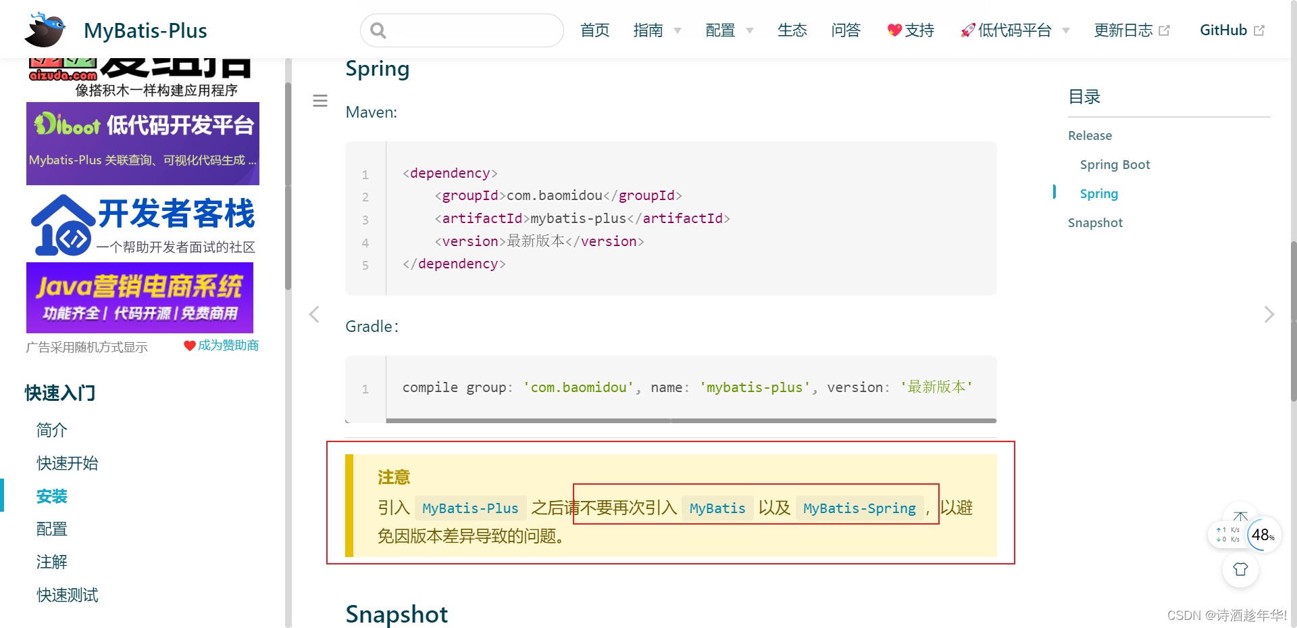Open the 生态 nav item

(792, 30)
